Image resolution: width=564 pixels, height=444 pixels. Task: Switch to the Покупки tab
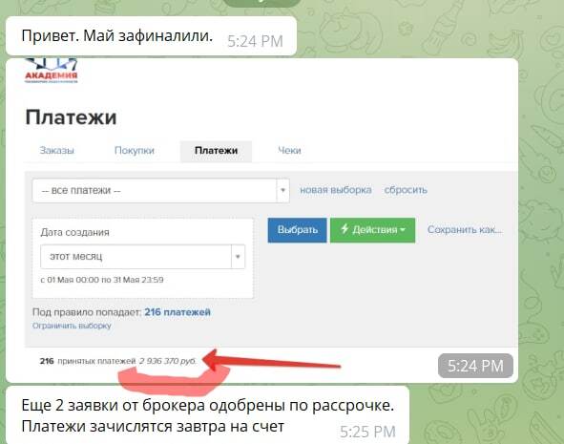click(x=135, y=151)
